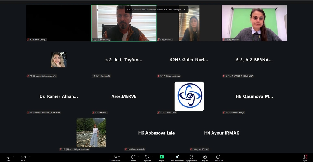The width and height of the screenshot is (313, 162).
Task: Open the Daha fazla menu
Action: [x=218, y=157]
